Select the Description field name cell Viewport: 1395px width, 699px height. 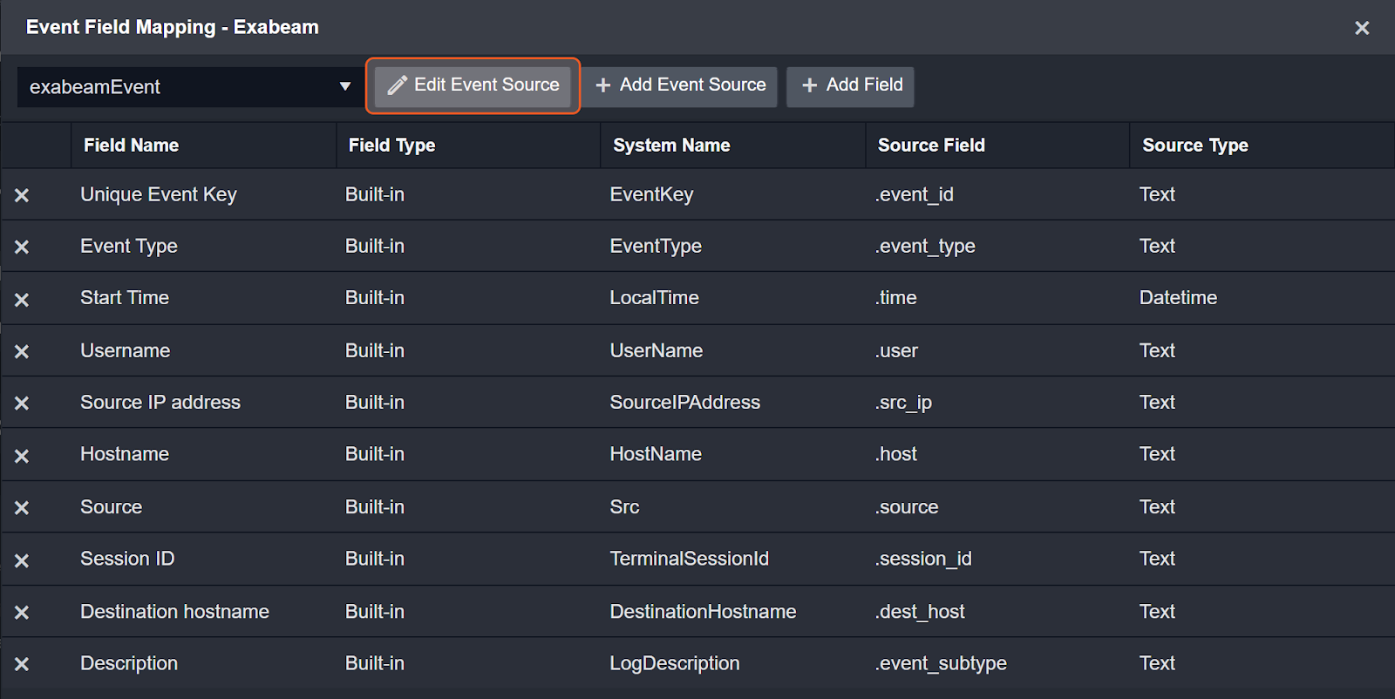click(129, 663)
